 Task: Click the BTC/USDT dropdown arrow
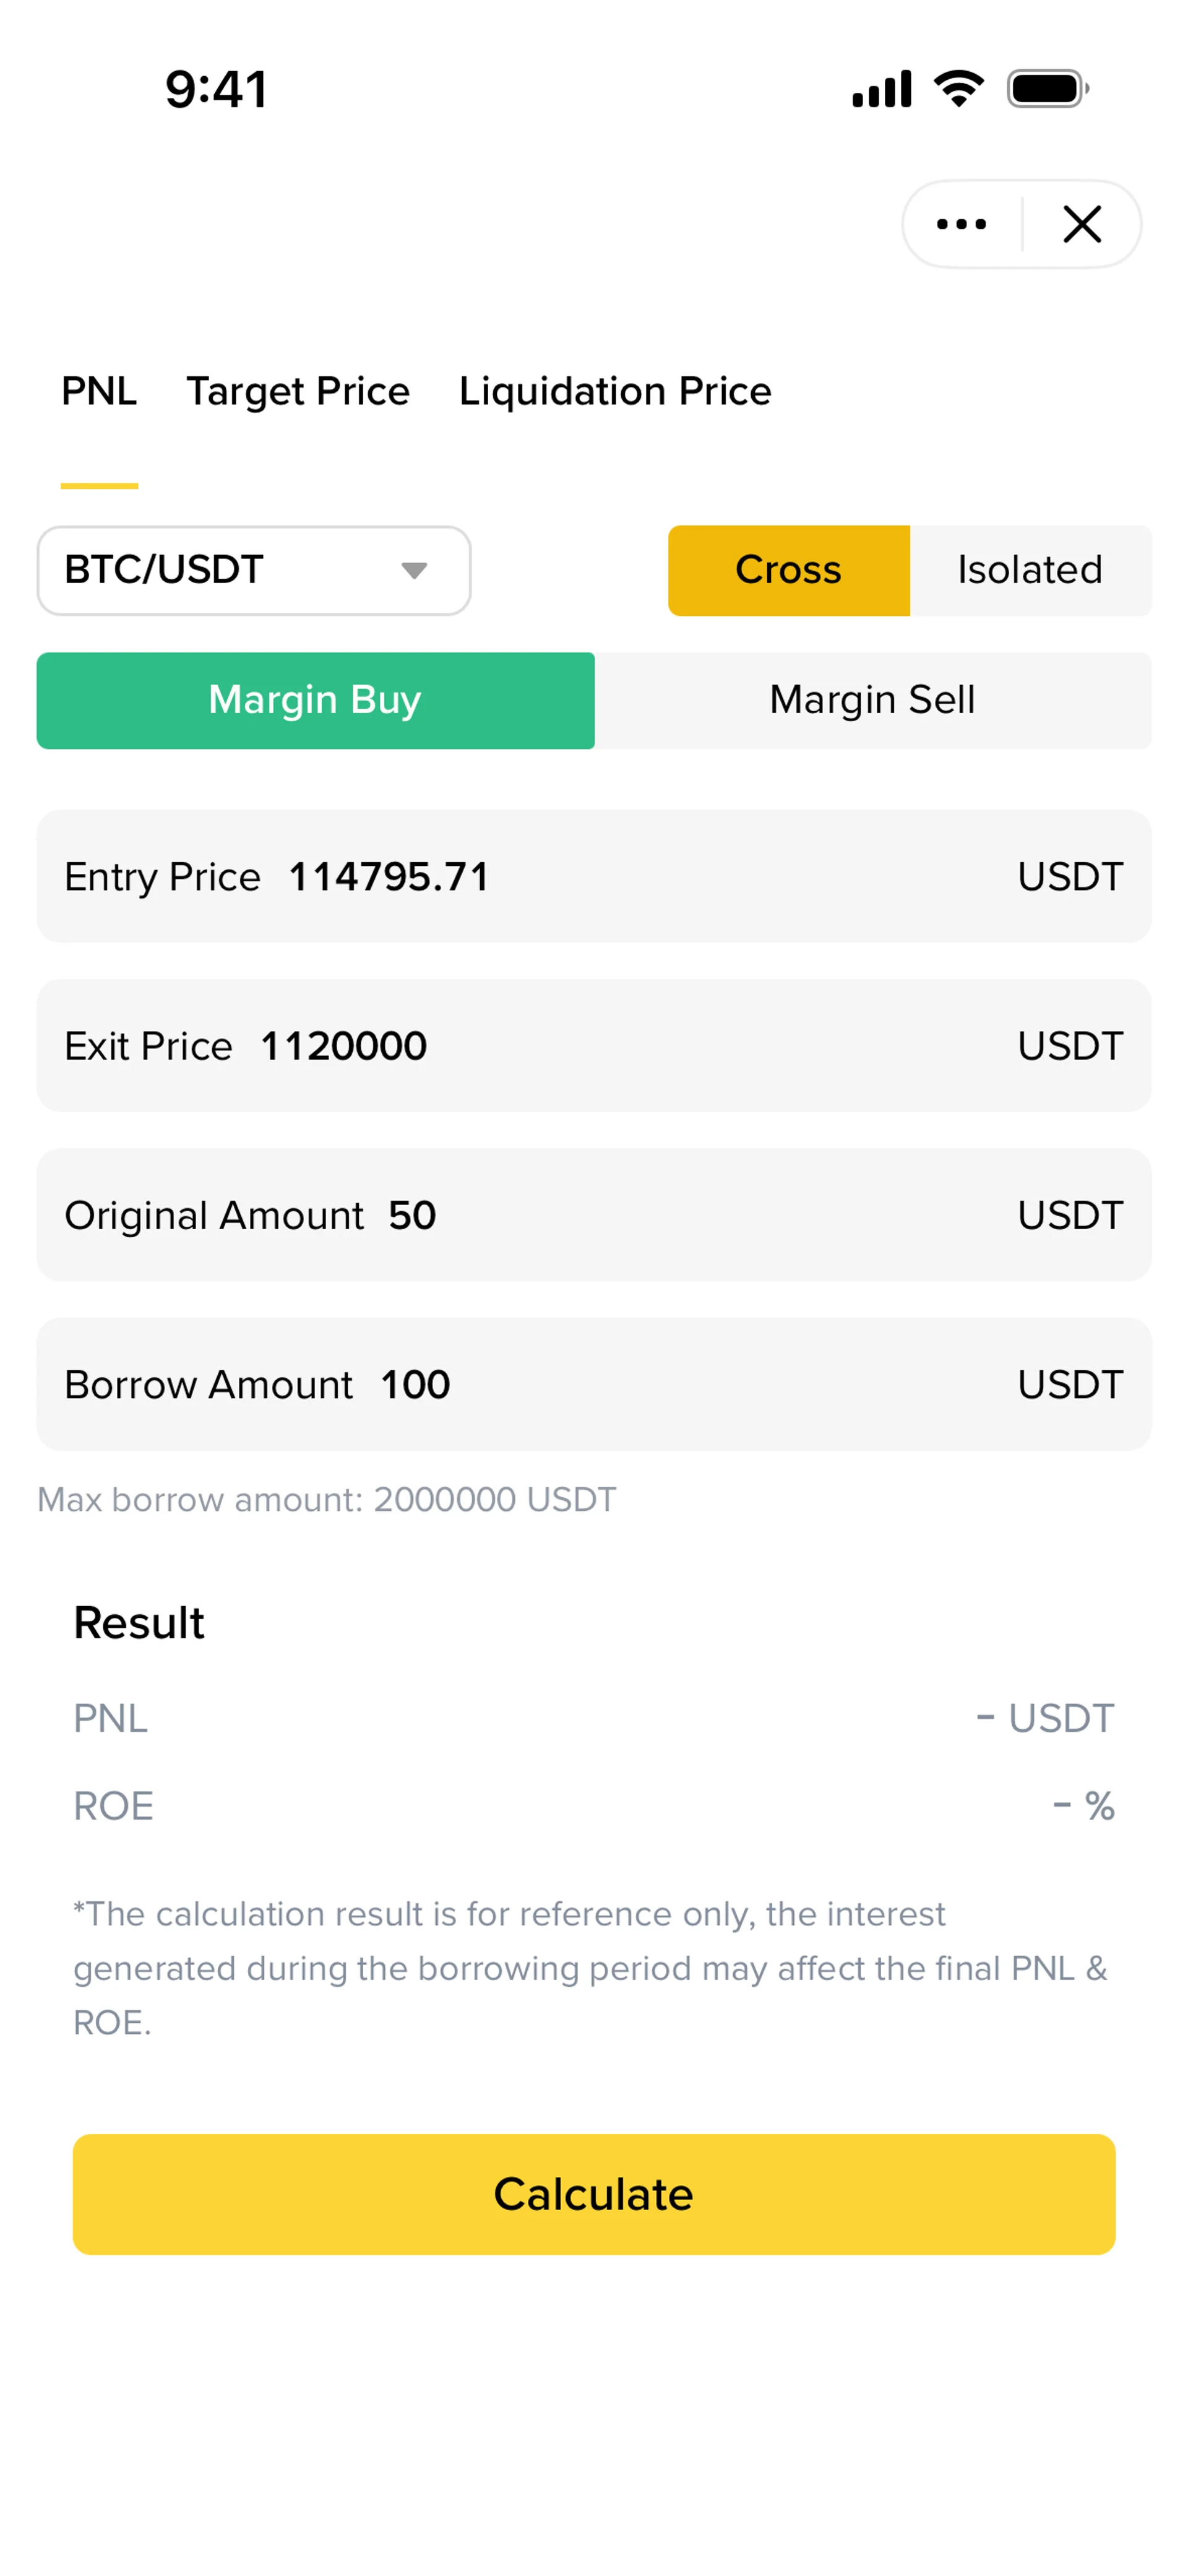coord(414,571)
